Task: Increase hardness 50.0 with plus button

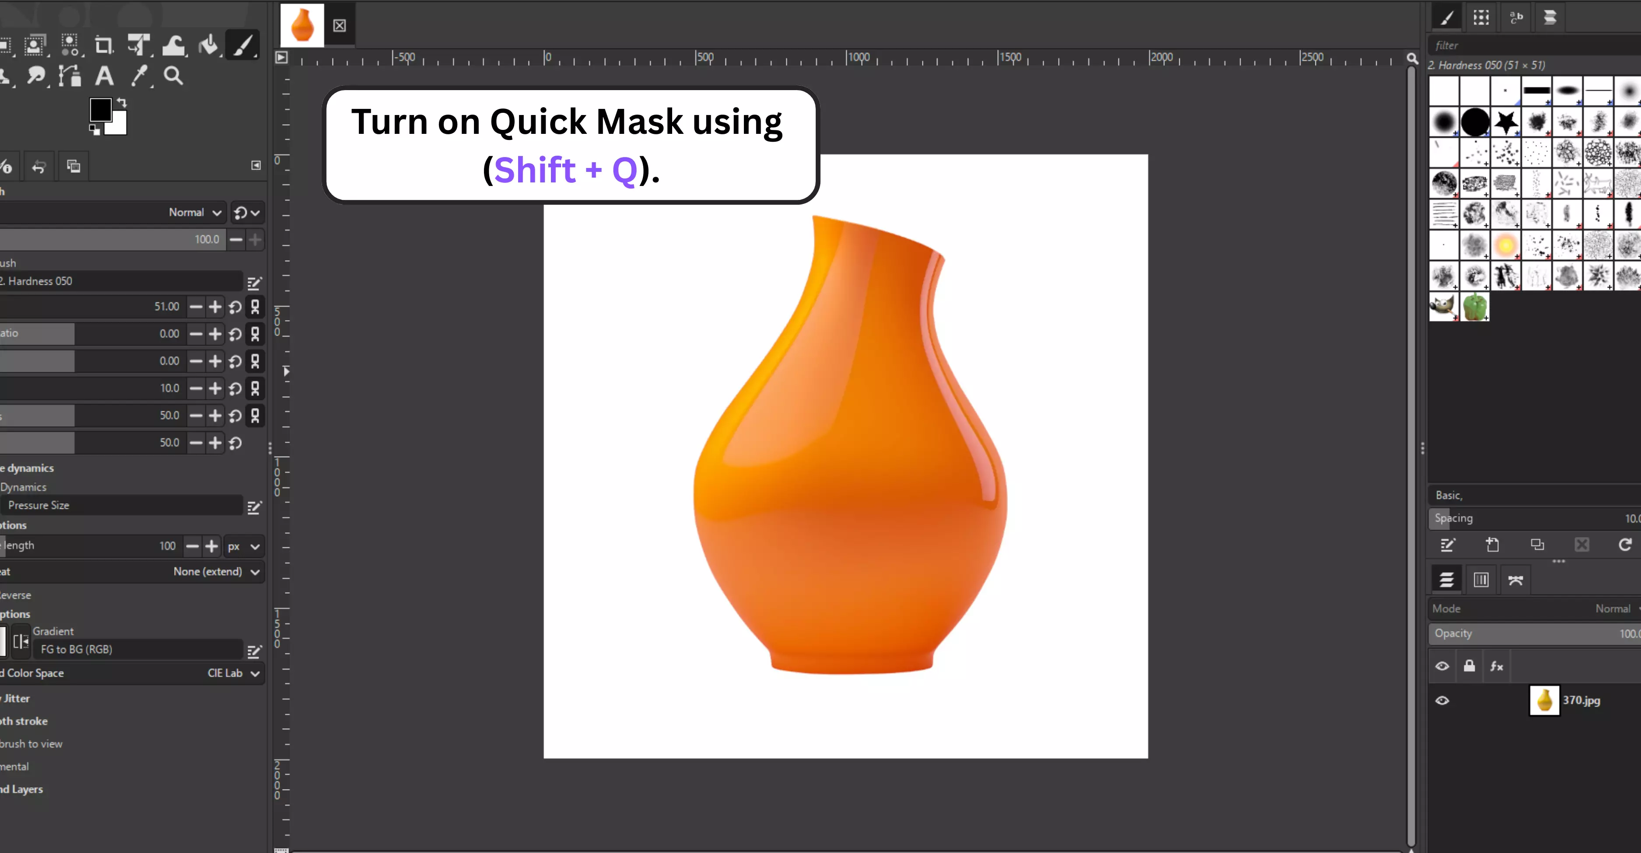Action: [x=216, y=416]
